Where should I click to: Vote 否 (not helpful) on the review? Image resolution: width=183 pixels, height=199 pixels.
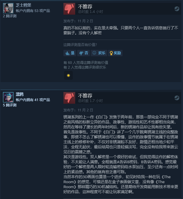(x=83, y=53)
